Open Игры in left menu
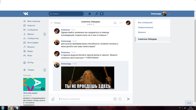 tap(30, 55)
